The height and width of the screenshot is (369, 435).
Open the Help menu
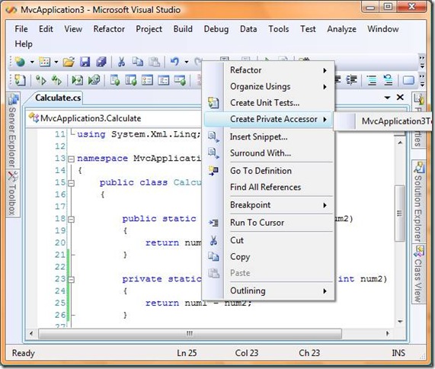(24, 44)
